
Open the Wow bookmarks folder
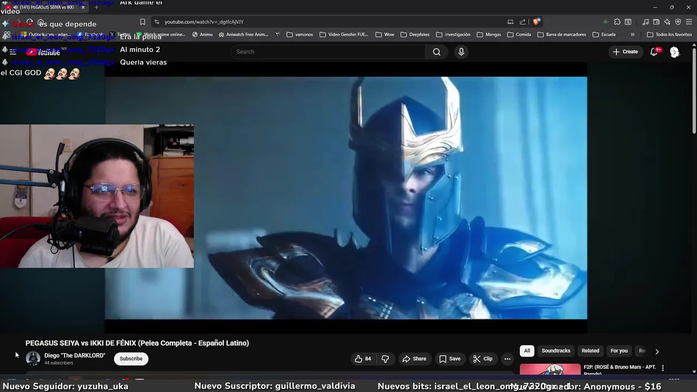point(384,34)
